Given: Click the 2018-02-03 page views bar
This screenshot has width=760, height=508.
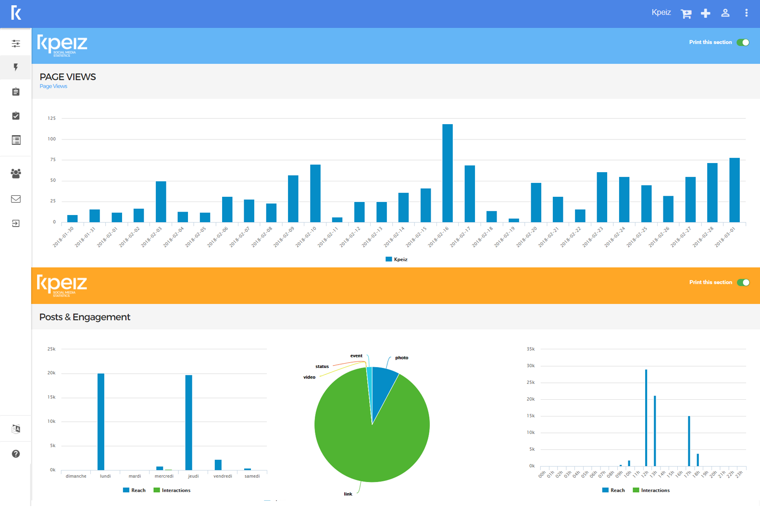Looking at the screenshot, I should [x=161, y=202].
